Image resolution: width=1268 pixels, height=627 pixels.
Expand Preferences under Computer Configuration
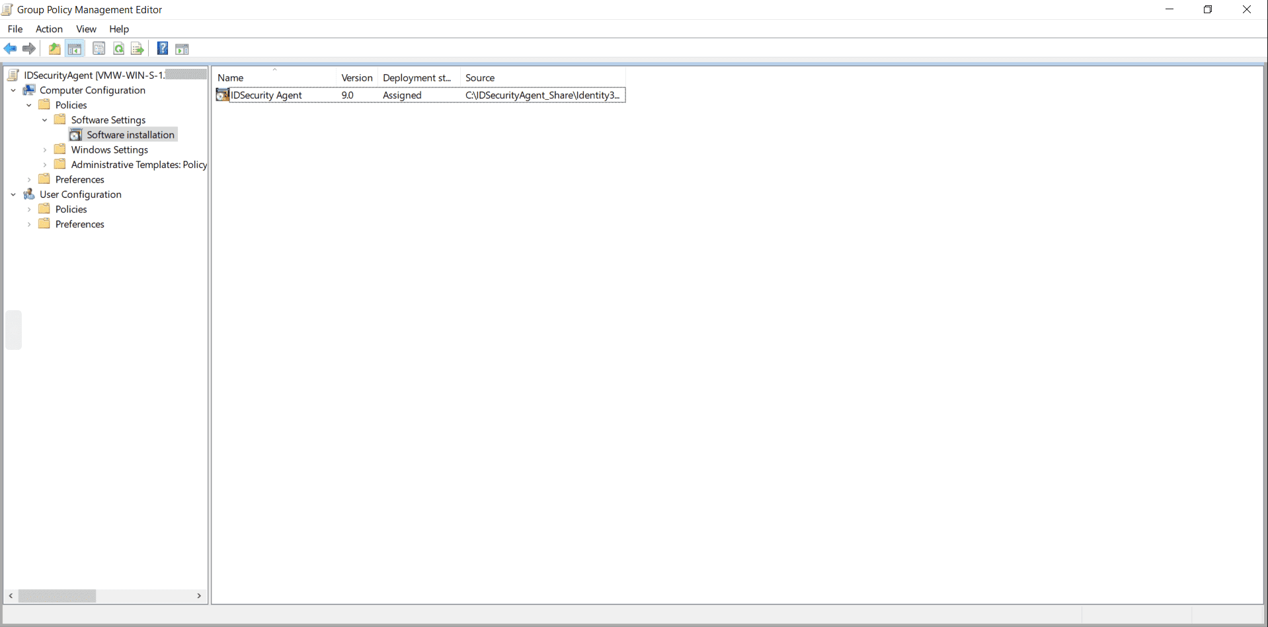pyautogui.click(x=29, y=179)
